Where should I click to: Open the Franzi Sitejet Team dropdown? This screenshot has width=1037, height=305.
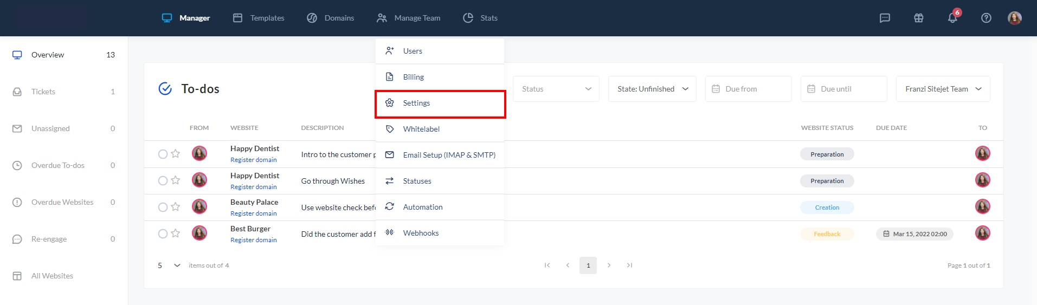coord(943,89)
